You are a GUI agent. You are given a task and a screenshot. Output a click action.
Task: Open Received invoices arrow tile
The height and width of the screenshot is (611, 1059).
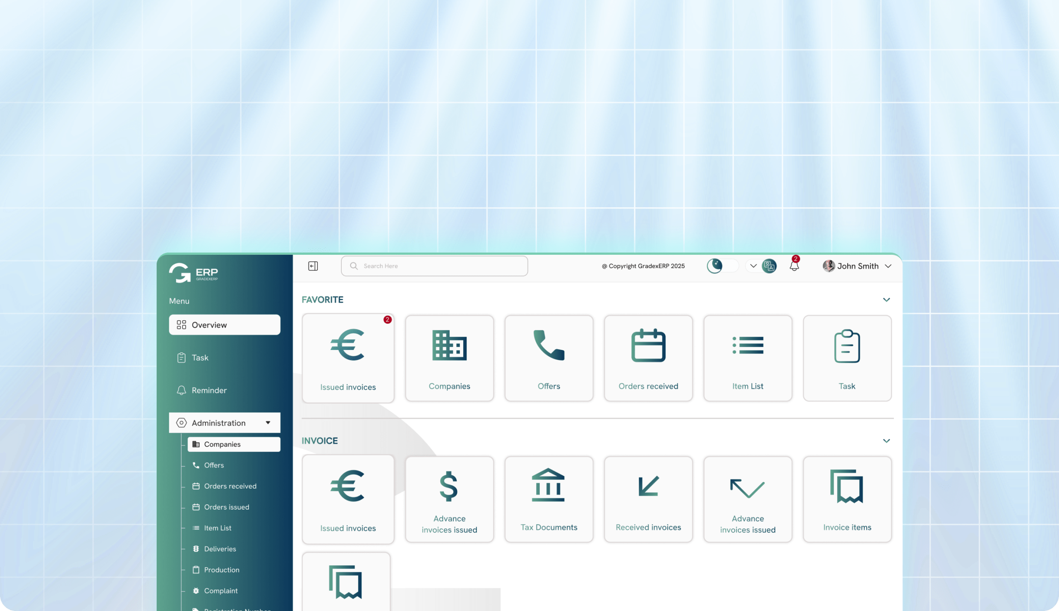648,499
